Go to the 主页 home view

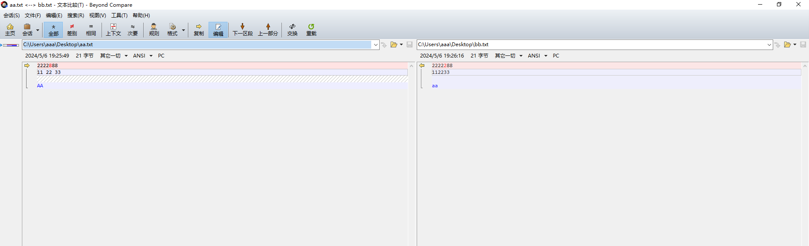10,30
